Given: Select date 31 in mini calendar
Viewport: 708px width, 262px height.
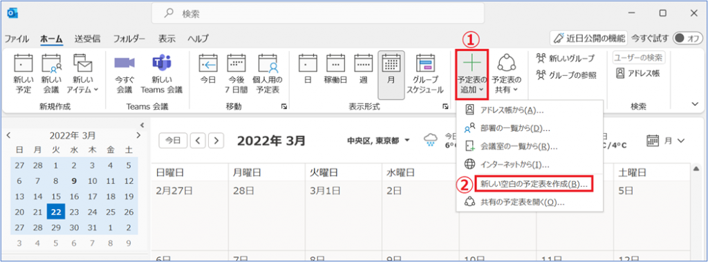Looking at the screenshot, I should point(93,228).
